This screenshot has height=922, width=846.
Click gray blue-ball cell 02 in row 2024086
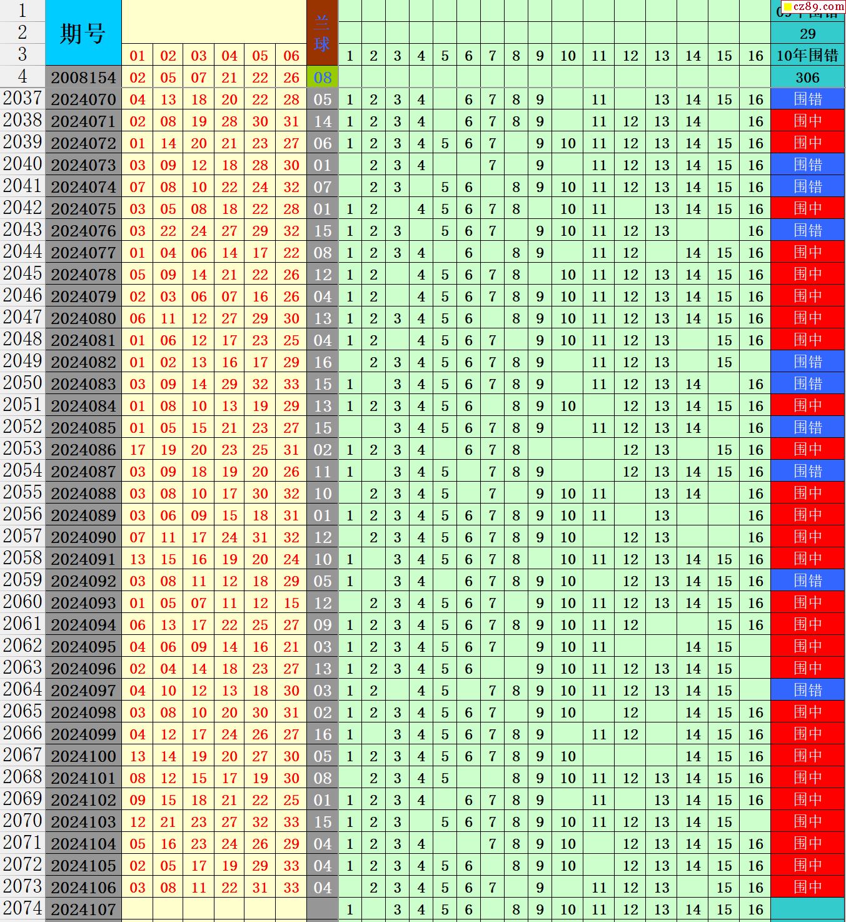tap(322, 450)
